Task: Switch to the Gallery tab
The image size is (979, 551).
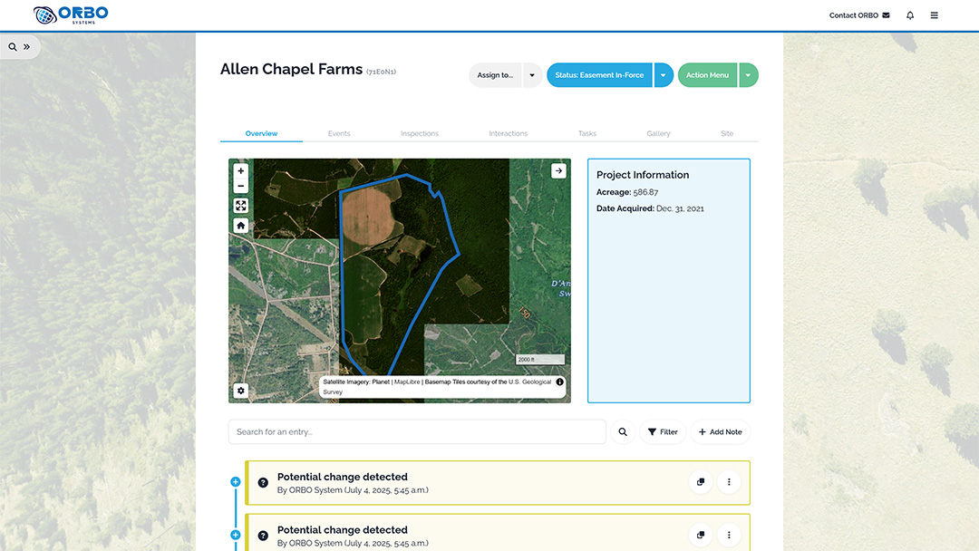Action: [658, 133]
